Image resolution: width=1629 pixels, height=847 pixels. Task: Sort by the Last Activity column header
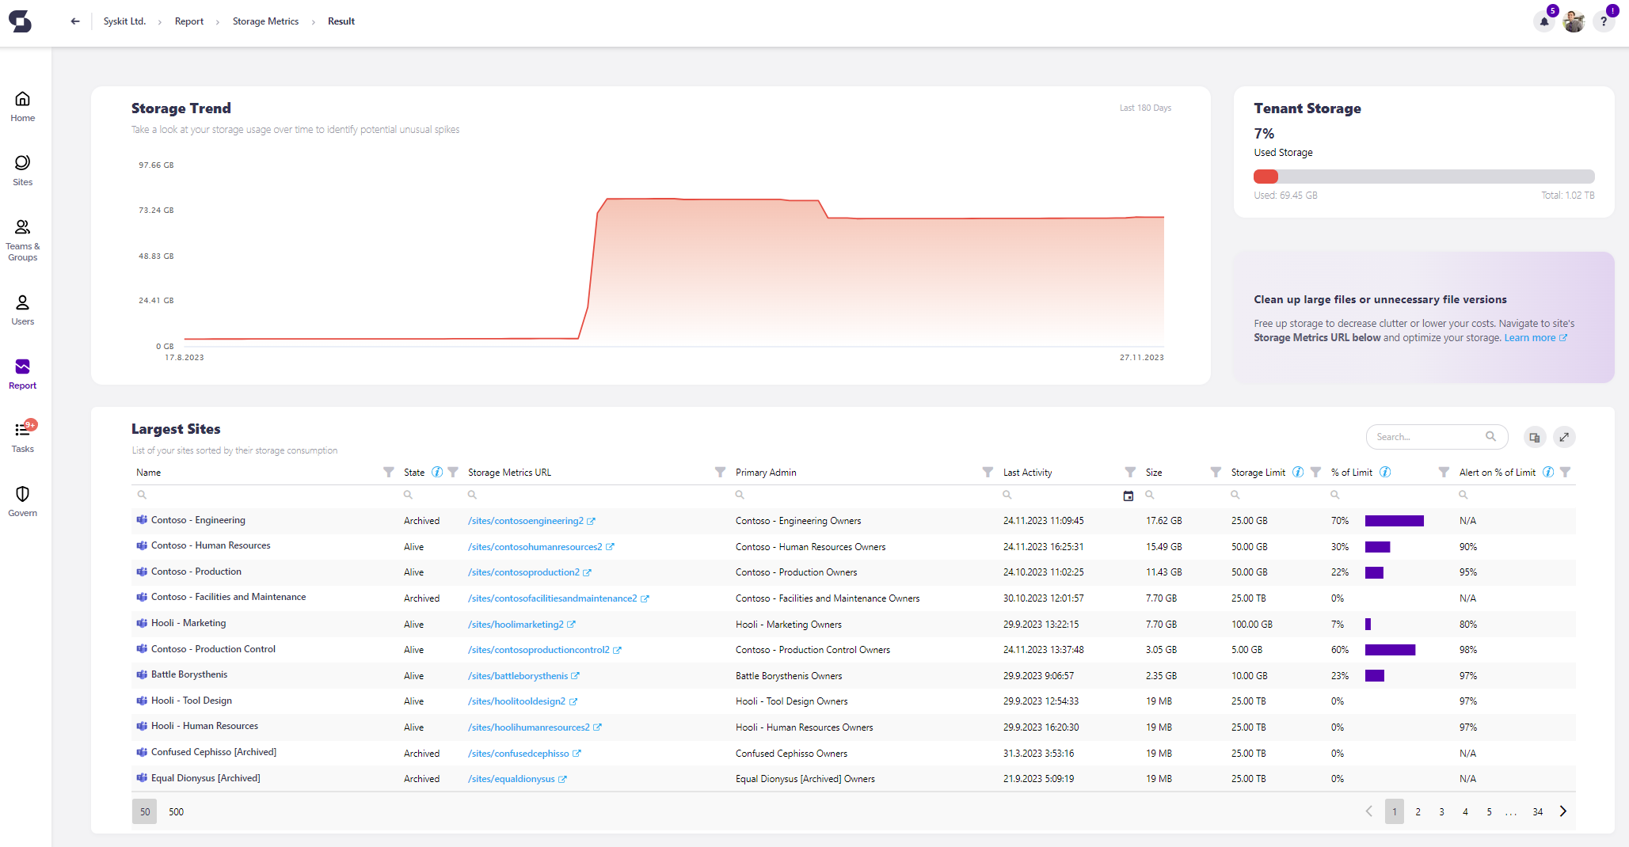(x=1027, y=473)
